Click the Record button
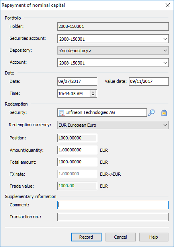This screenshot has height=247, width=174. point(86,237)
